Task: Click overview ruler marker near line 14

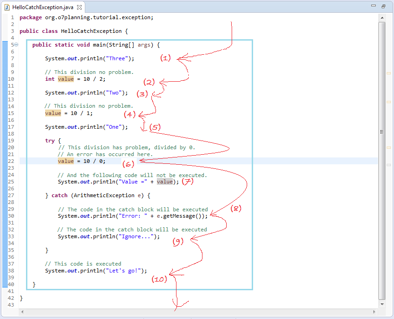Action: click(x=389, y=102)
